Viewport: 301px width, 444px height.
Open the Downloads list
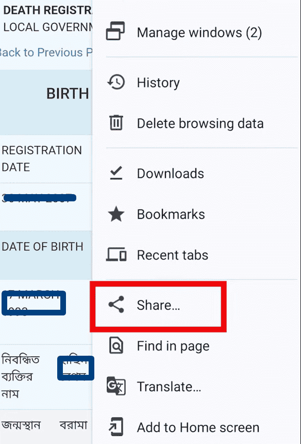point(170,173)
